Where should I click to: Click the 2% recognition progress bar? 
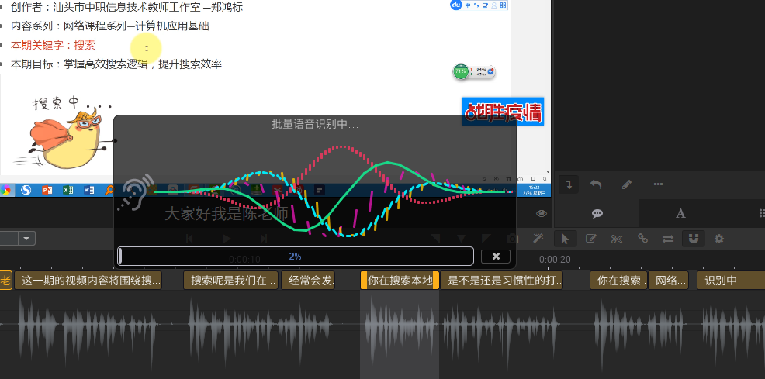pos(296,257)
